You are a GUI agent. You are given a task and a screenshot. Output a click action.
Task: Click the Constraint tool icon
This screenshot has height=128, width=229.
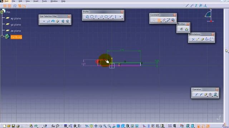coord(159,20)
